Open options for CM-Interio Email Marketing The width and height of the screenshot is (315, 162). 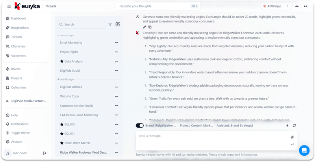pyautogui.click(x=116, y=115)
